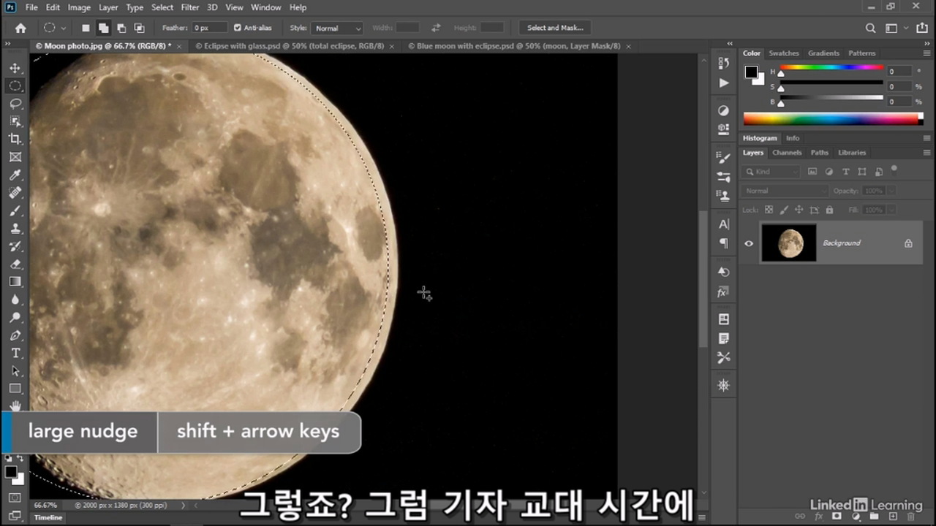Select the Clone Stamp tool
Screen dimensions: 936x526
click(x=15, y=228)
